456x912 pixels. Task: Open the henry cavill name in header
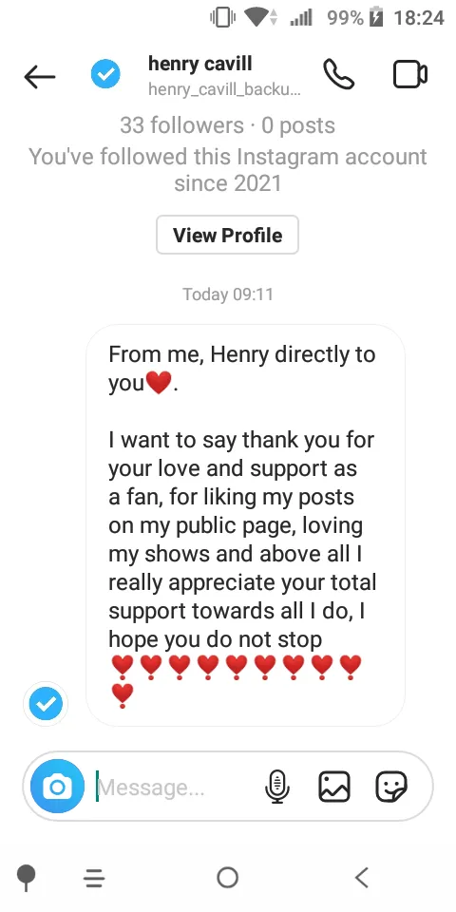point(200,64)
